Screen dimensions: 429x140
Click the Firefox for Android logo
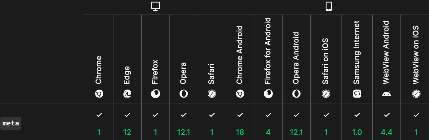pos(268,94)
